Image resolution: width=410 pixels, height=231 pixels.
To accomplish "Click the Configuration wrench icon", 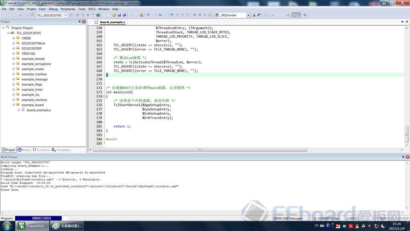I will click(305, 15).
